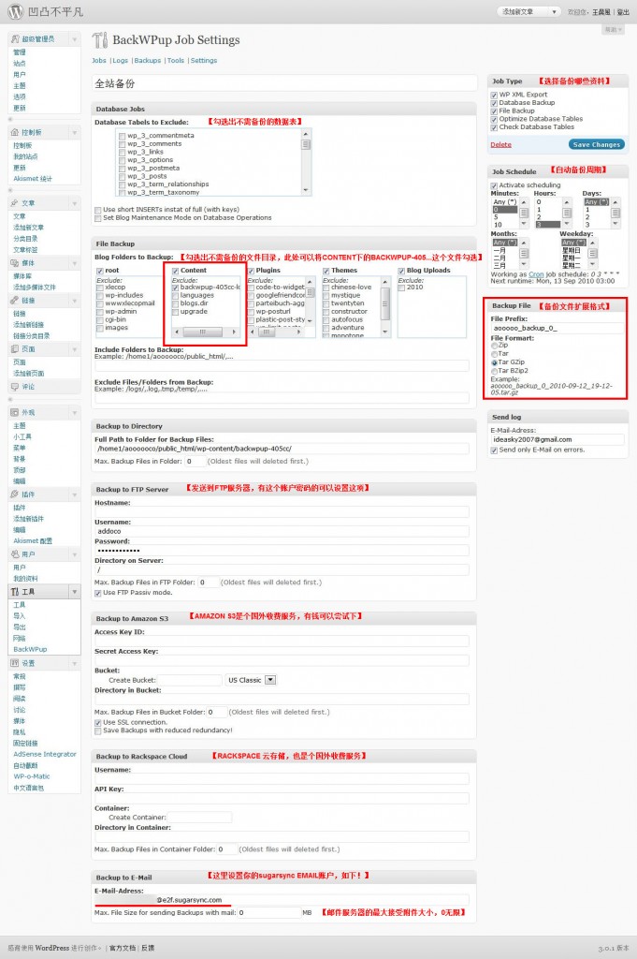Check Use short INSERTs option
Viewport: 637px width, 959px height.
click(x=97, y=210)
